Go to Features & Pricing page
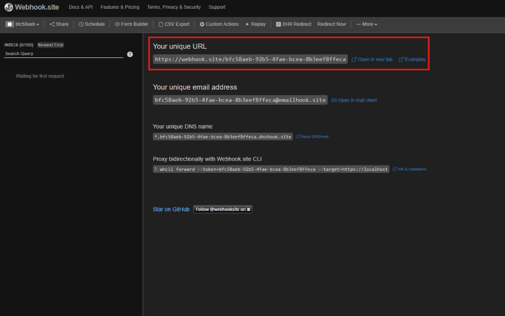Viewport: 505px width, 316px height. [x=120, y=7]
